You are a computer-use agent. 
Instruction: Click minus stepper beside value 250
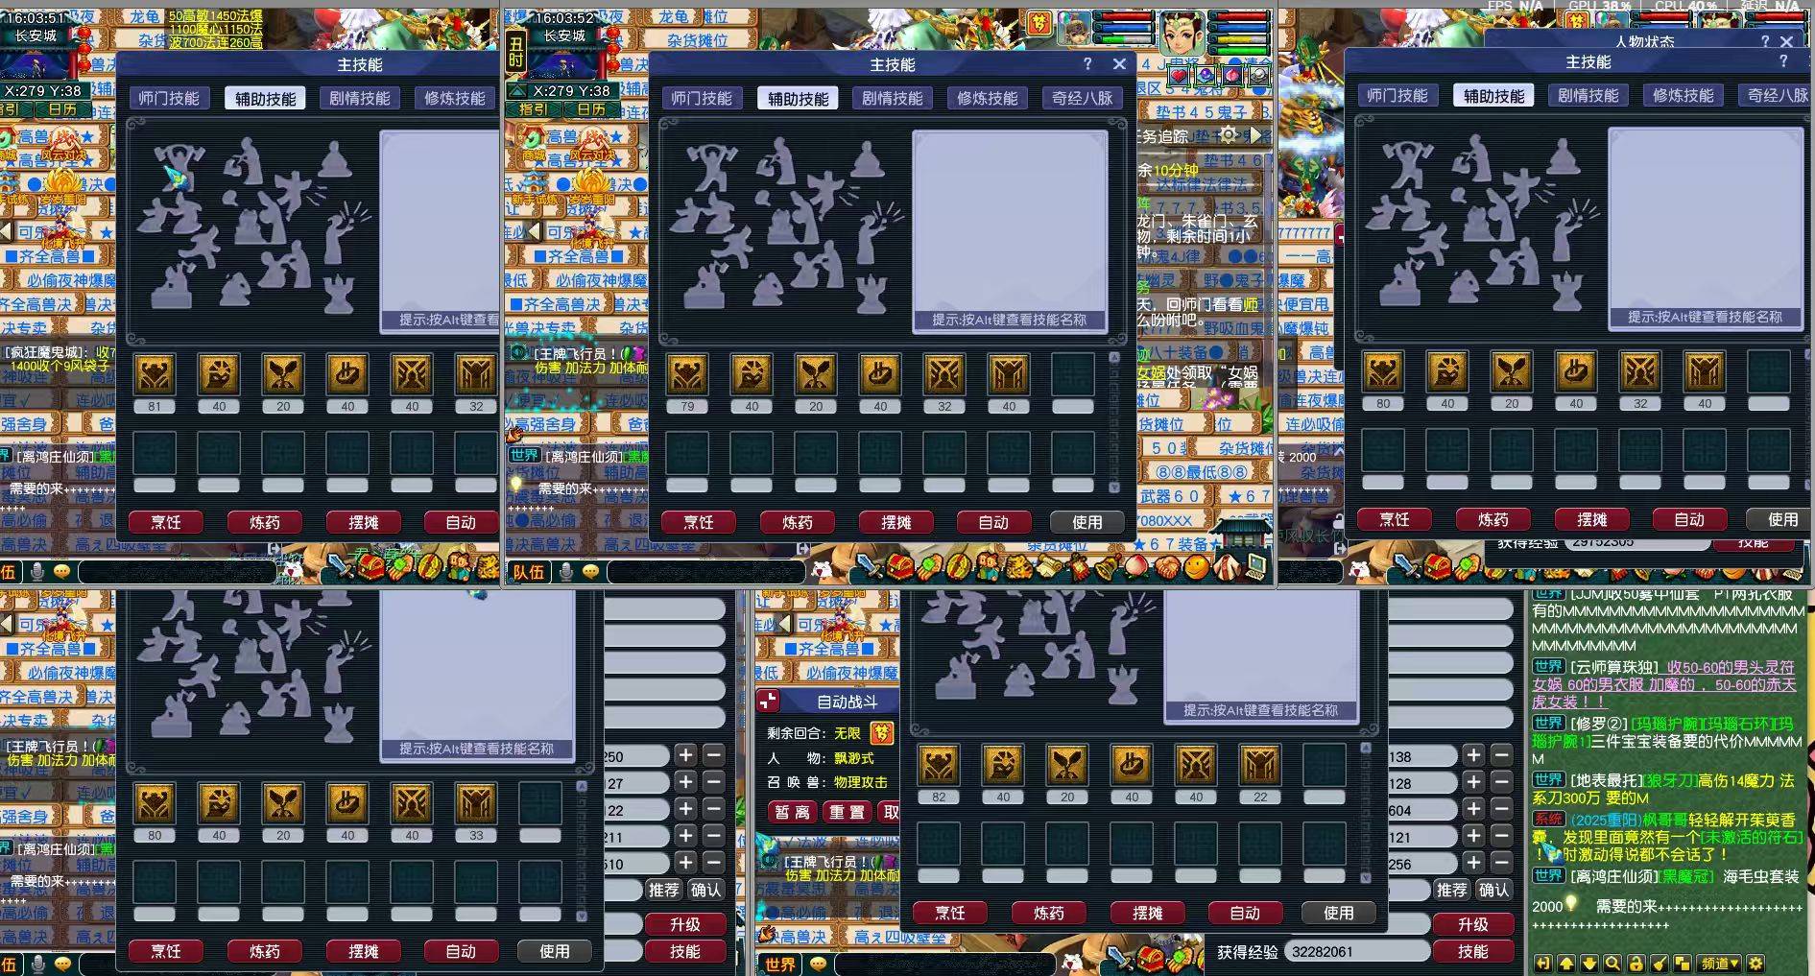(713, 756)
